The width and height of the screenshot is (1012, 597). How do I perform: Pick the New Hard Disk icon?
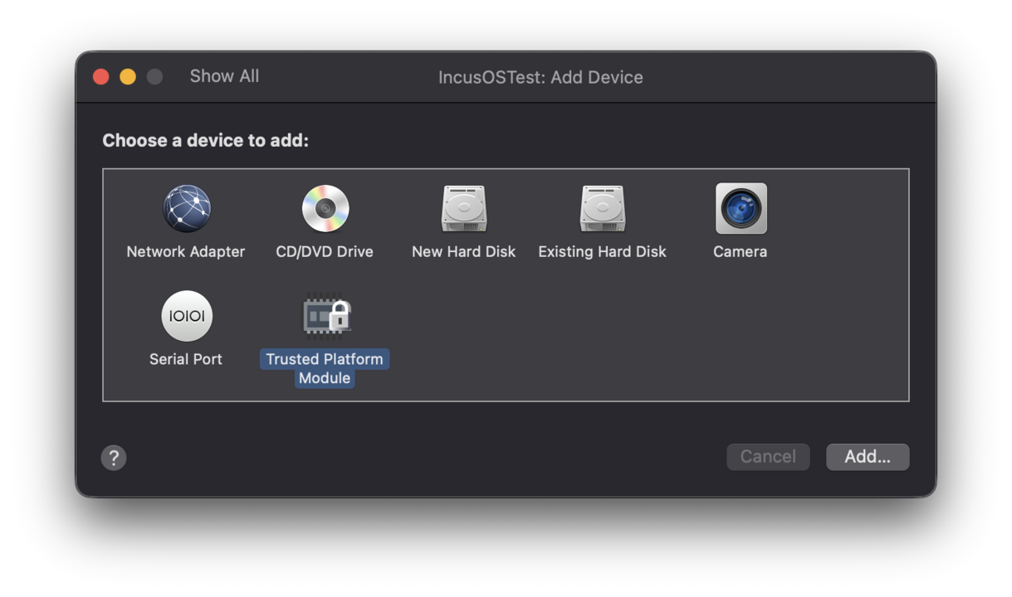463,208
